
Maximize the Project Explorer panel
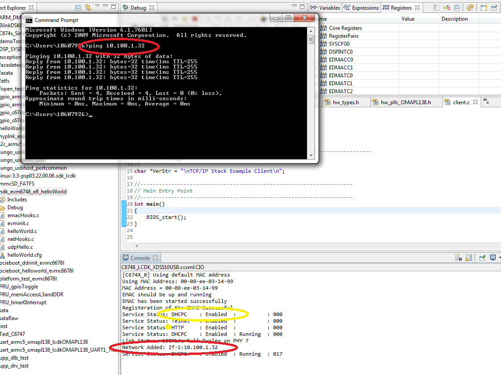113,7
